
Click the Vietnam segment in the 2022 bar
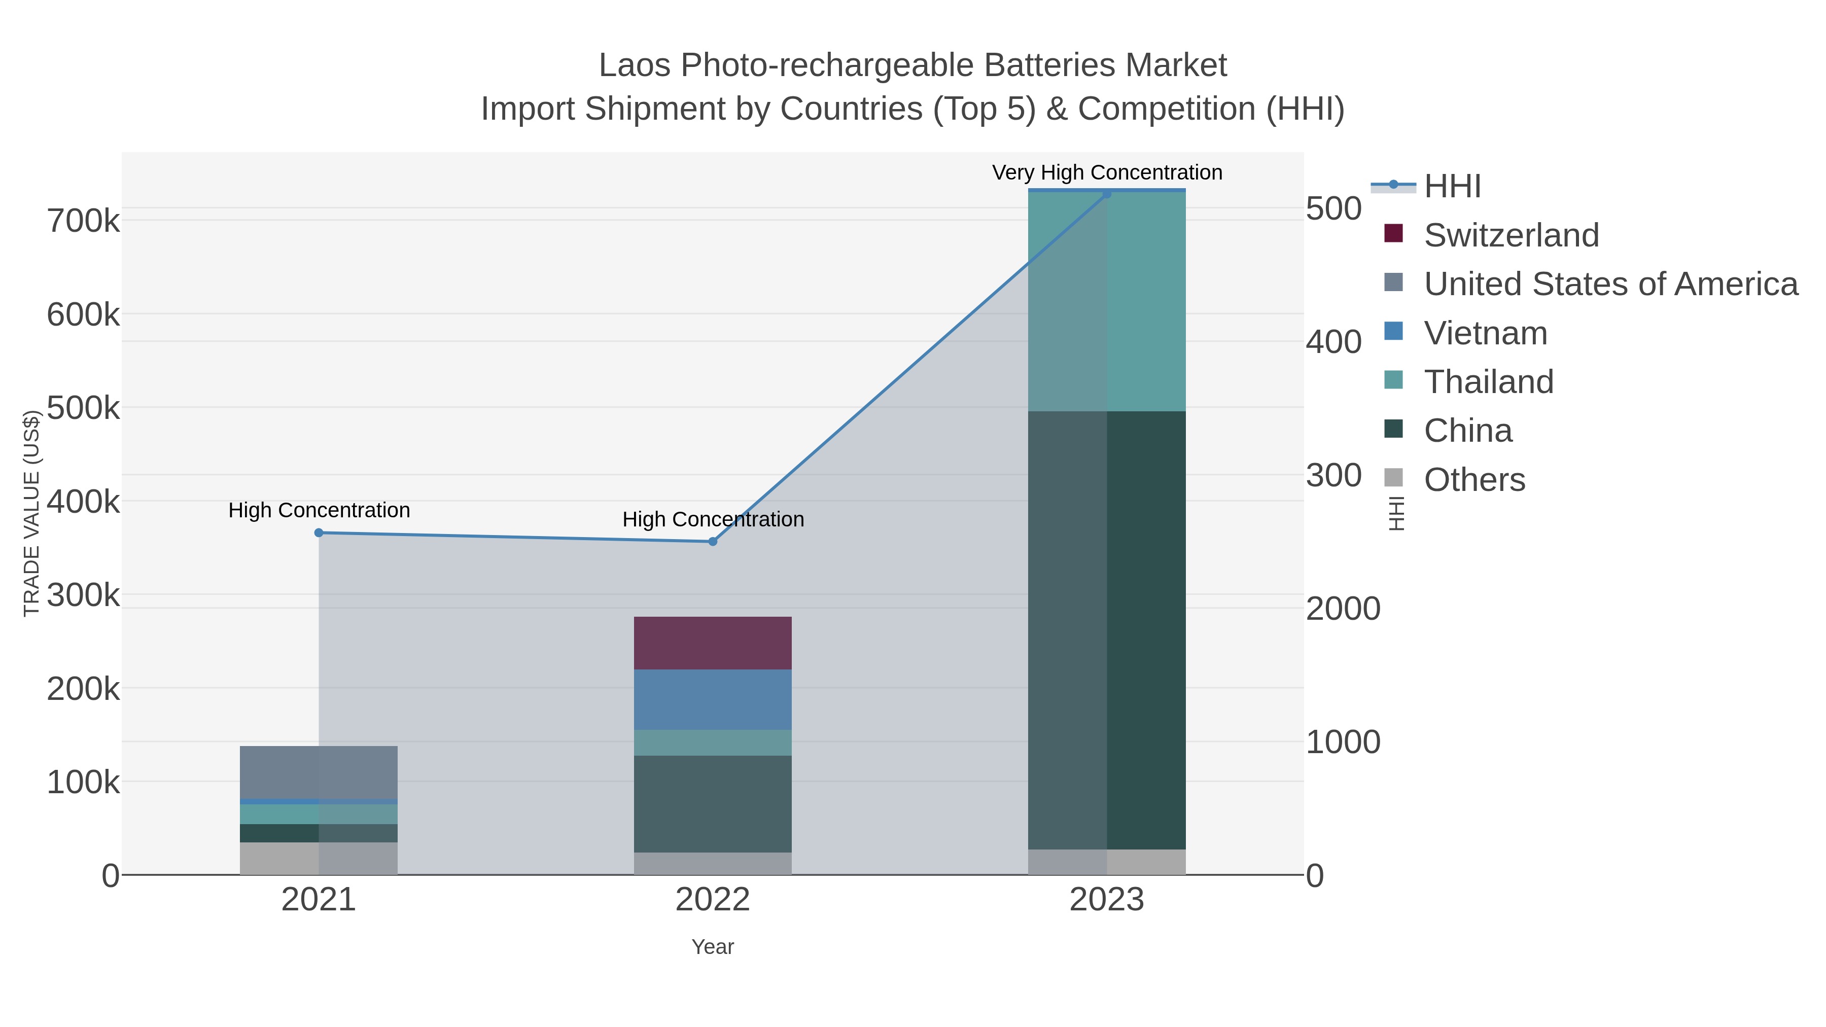(713, 700)
